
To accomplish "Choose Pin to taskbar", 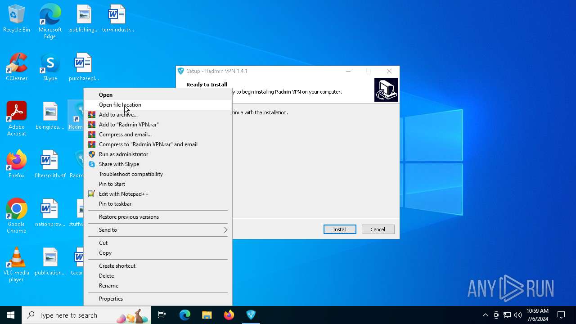I will 158,204.
